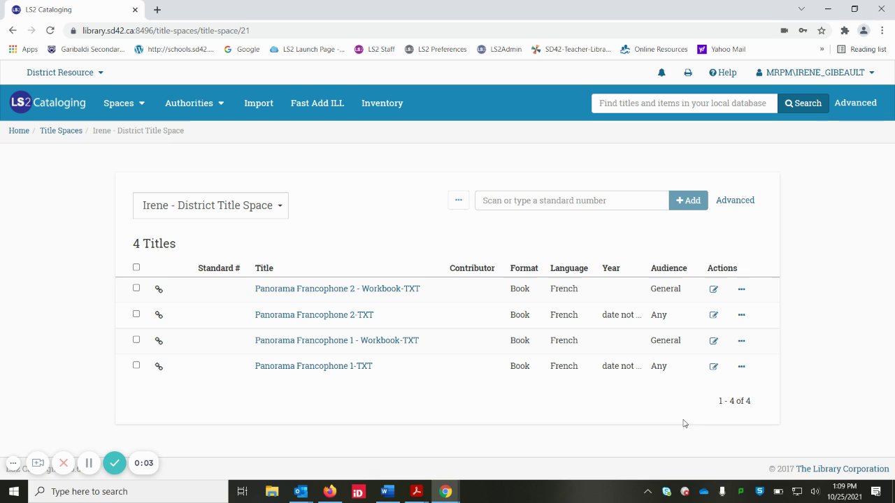895x503 pixels.
Task: Open the Inventory page
Action: [x=382, y=103]
